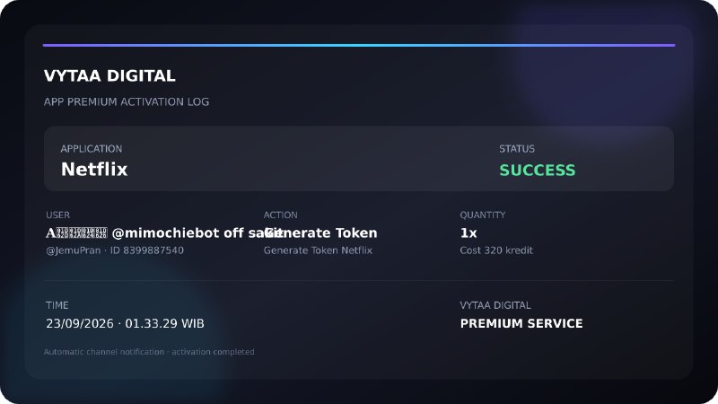Screen dimensions: 718x404
Task: Click the Automatic channel notification footer text
Action: (149, 352)
